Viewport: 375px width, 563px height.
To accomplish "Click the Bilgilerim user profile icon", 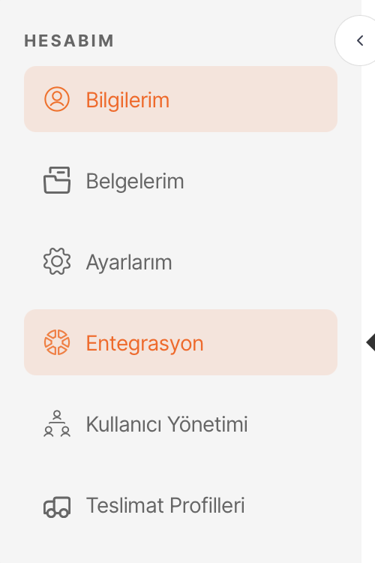I will [x=57, y=99].
